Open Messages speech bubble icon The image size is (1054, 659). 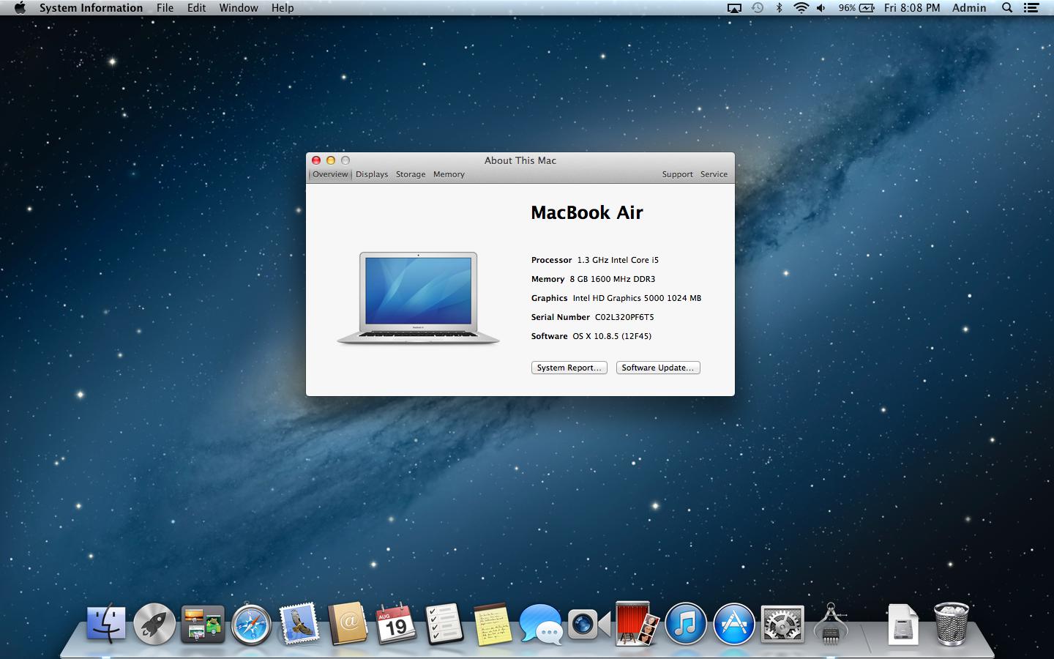pos(540,625)
